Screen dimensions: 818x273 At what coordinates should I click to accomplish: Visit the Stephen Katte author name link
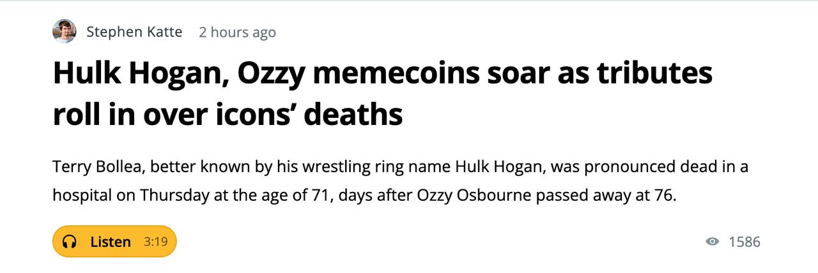coord(134,32)
